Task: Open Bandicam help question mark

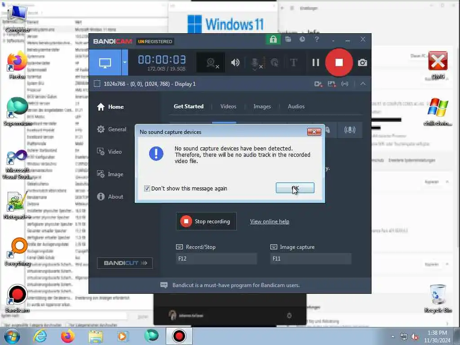Action: pos(317,40)
